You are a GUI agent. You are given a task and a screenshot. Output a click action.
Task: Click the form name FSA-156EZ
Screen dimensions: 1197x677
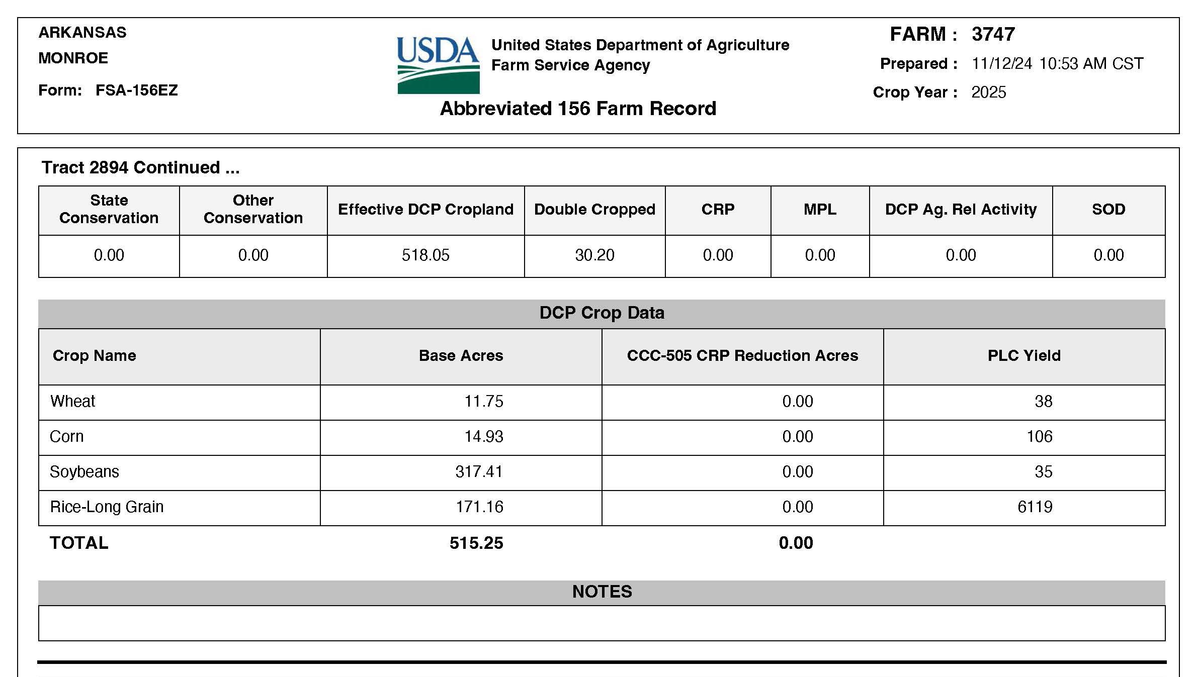click(x=136, y=90)
